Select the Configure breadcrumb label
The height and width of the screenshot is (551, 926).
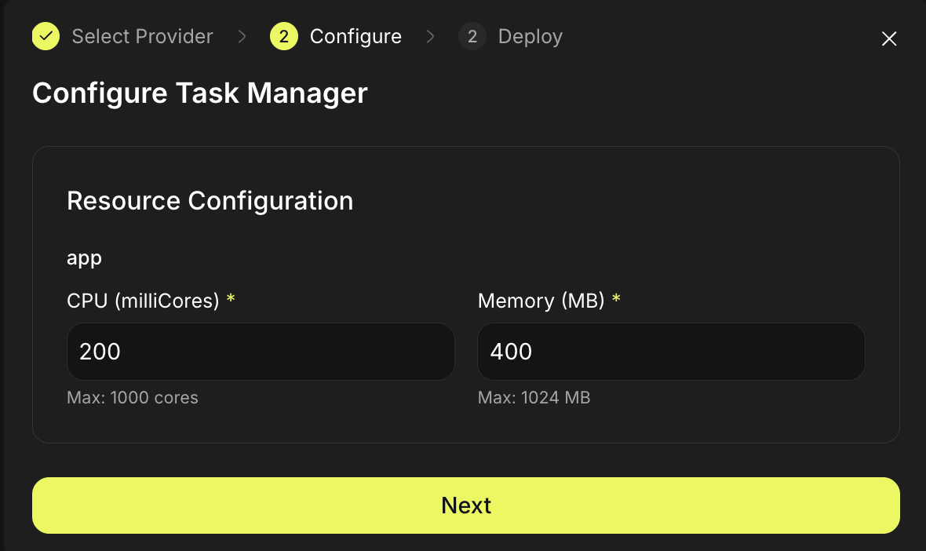point(356,36)
